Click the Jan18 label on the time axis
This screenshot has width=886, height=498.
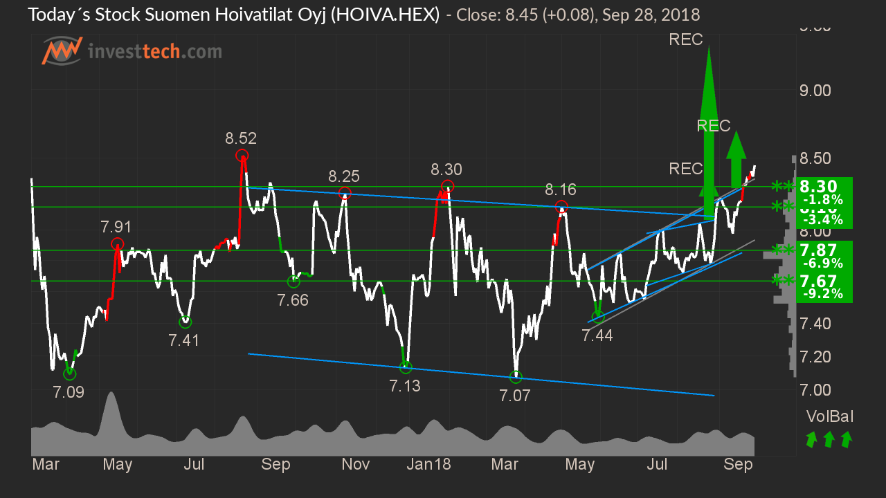tap(429, 464)
